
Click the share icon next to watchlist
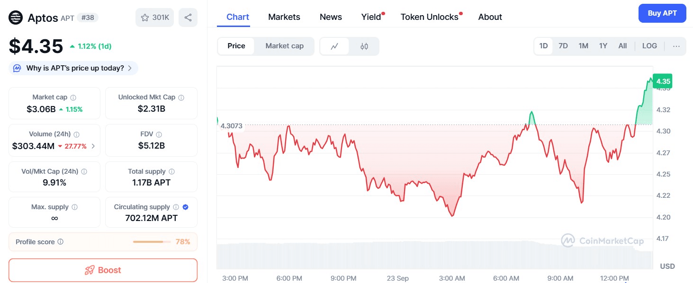[x=188, y=18]
